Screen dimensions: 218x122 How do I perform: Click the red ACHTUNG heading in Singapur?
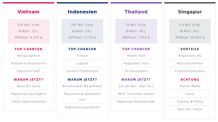tap(190, 80)
